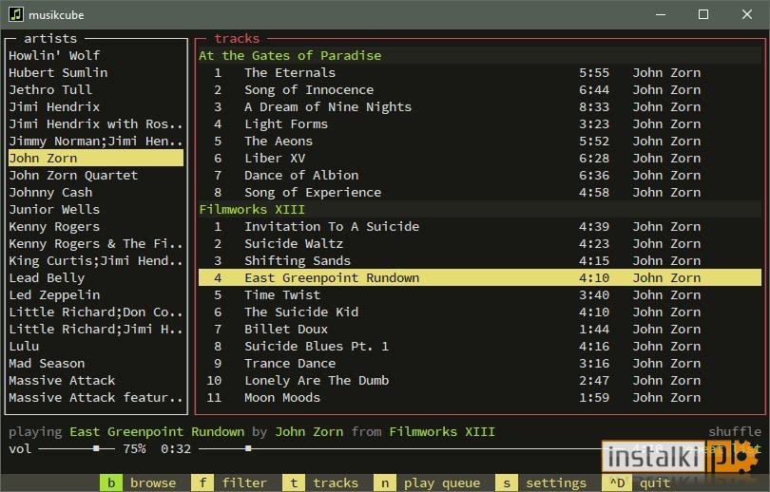Click John Zorn in the now playing line
The width and height of the screenshot is (770, 492).
click(x=309, y=431)
